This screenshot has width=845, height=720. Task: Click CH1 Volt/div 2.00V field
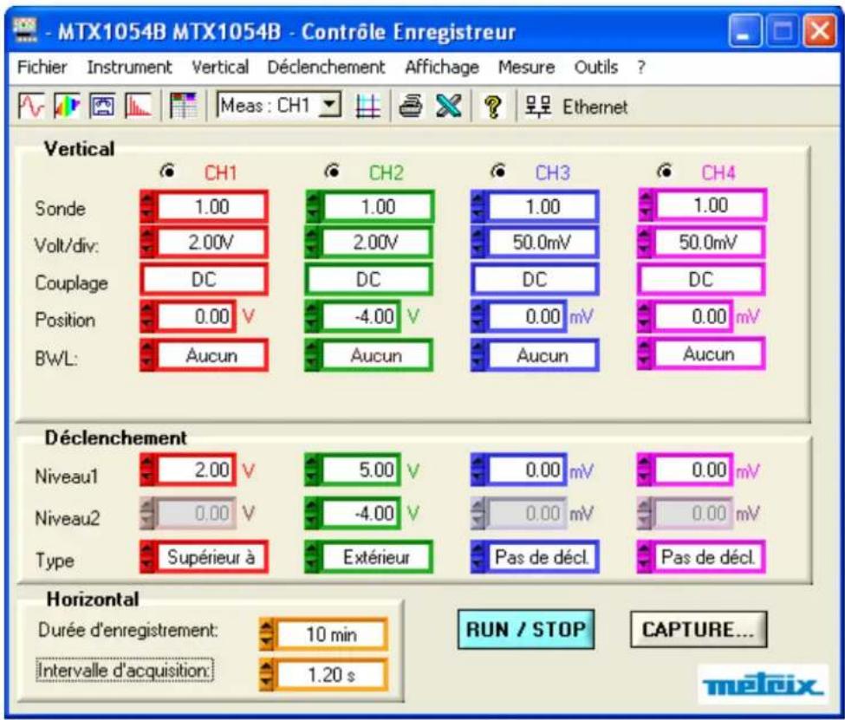tap(211, 243)
